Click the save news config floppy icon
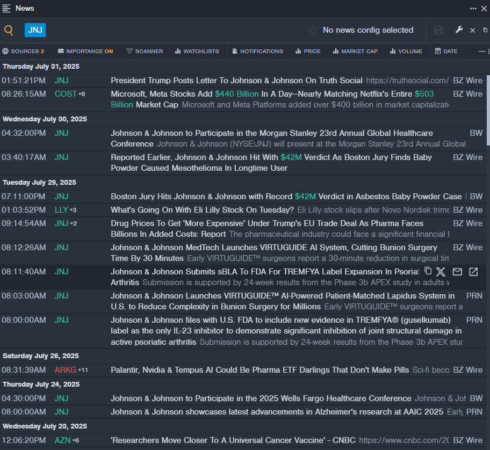Viewport: 490px width, 450px height. 438,30
